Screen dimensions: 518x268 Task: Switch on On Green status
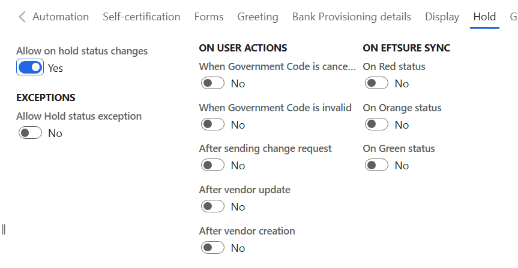376,165
